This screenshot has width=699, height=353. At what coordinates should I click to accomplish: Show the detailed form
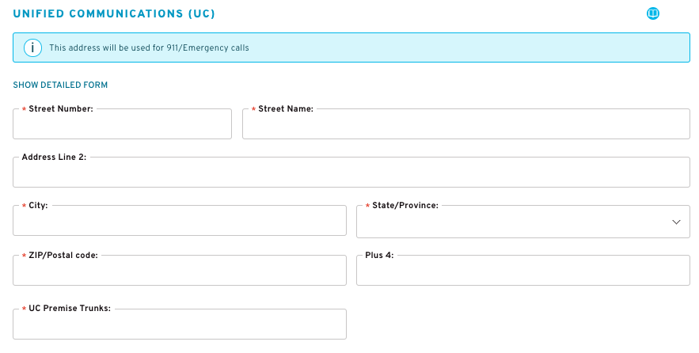60,85
